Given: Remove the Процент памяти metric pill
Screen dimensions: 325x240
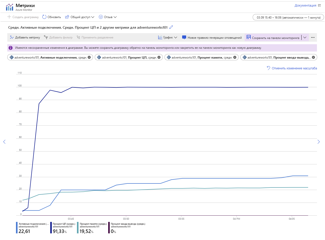Looking at the screenshot, I should (235, 57).
